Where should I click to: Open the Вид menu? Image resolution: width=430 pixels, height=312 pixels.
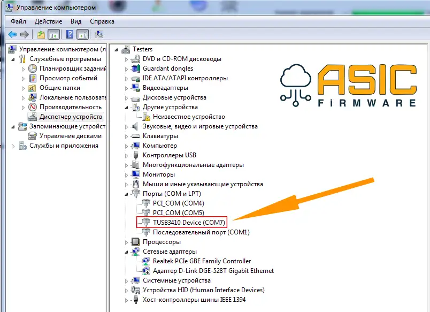[76, 21]
